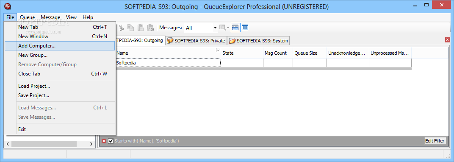Click the Messages: label in toolbar
This screenshot has height=162, width=454.
[171, 28]
